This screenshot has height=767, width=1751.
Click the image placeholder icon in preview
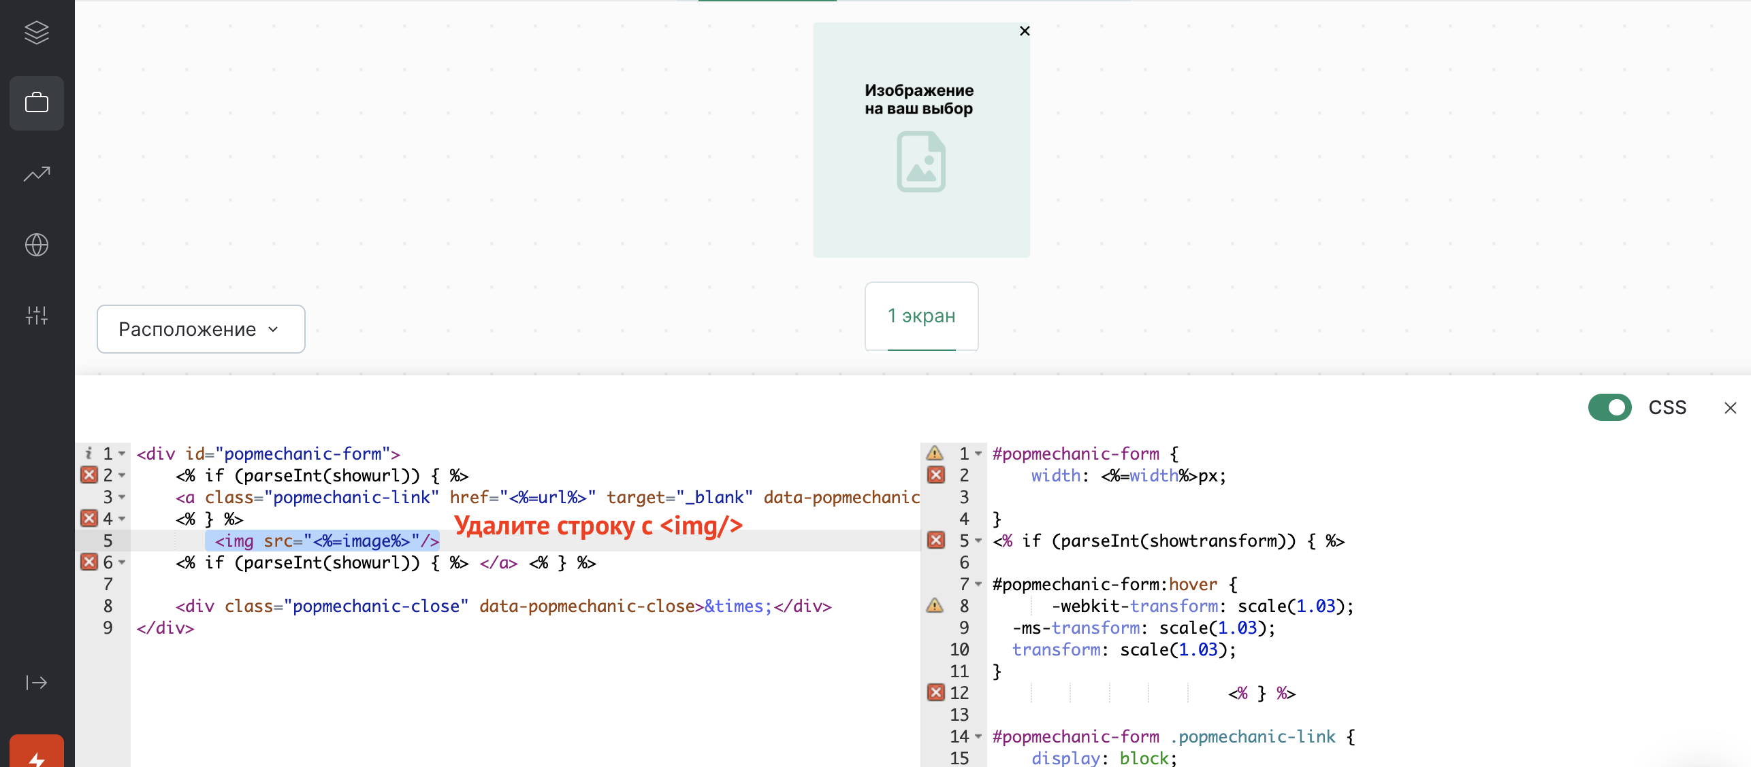coord(921,162)
